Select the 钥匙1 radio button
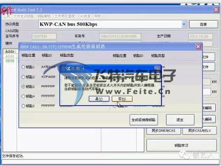This screenshot has height=166, width=221. point(23,67)
